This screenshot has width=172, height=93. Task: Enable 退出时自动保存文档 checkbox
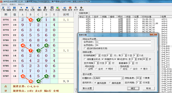tap(85, 48)
